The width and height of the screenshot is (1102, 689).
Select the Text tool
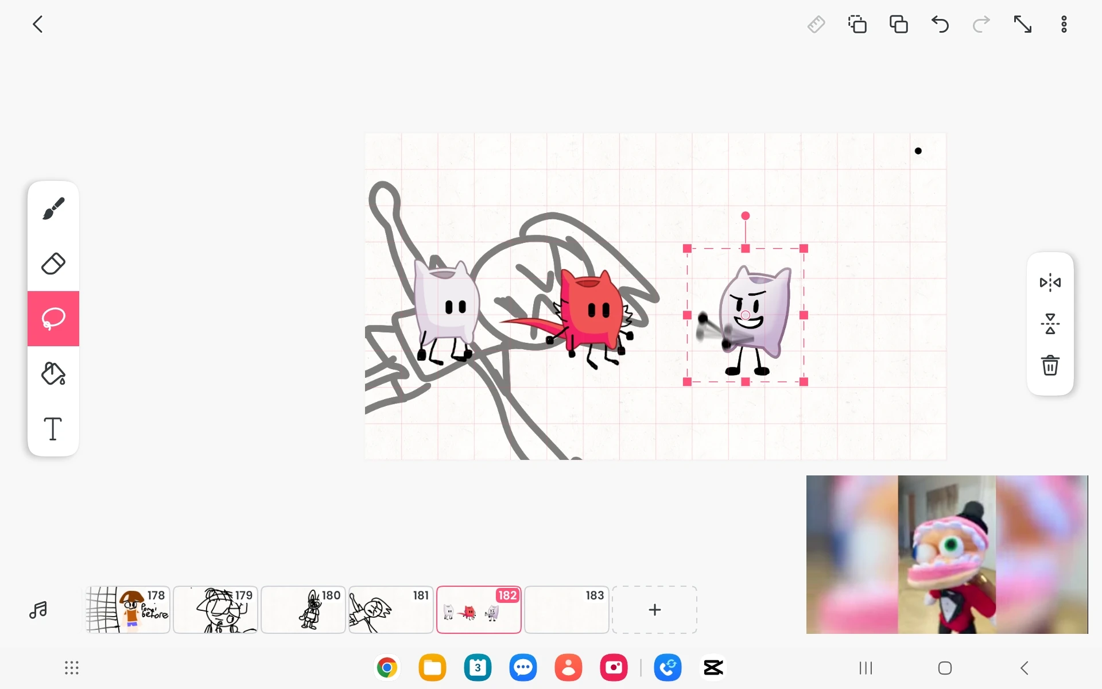[53, 429]
